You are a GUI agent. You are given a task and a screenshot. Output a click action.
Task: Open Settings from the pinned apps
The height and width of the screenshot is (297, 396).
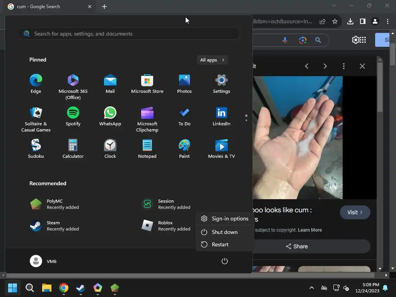[x=222, y=84]
